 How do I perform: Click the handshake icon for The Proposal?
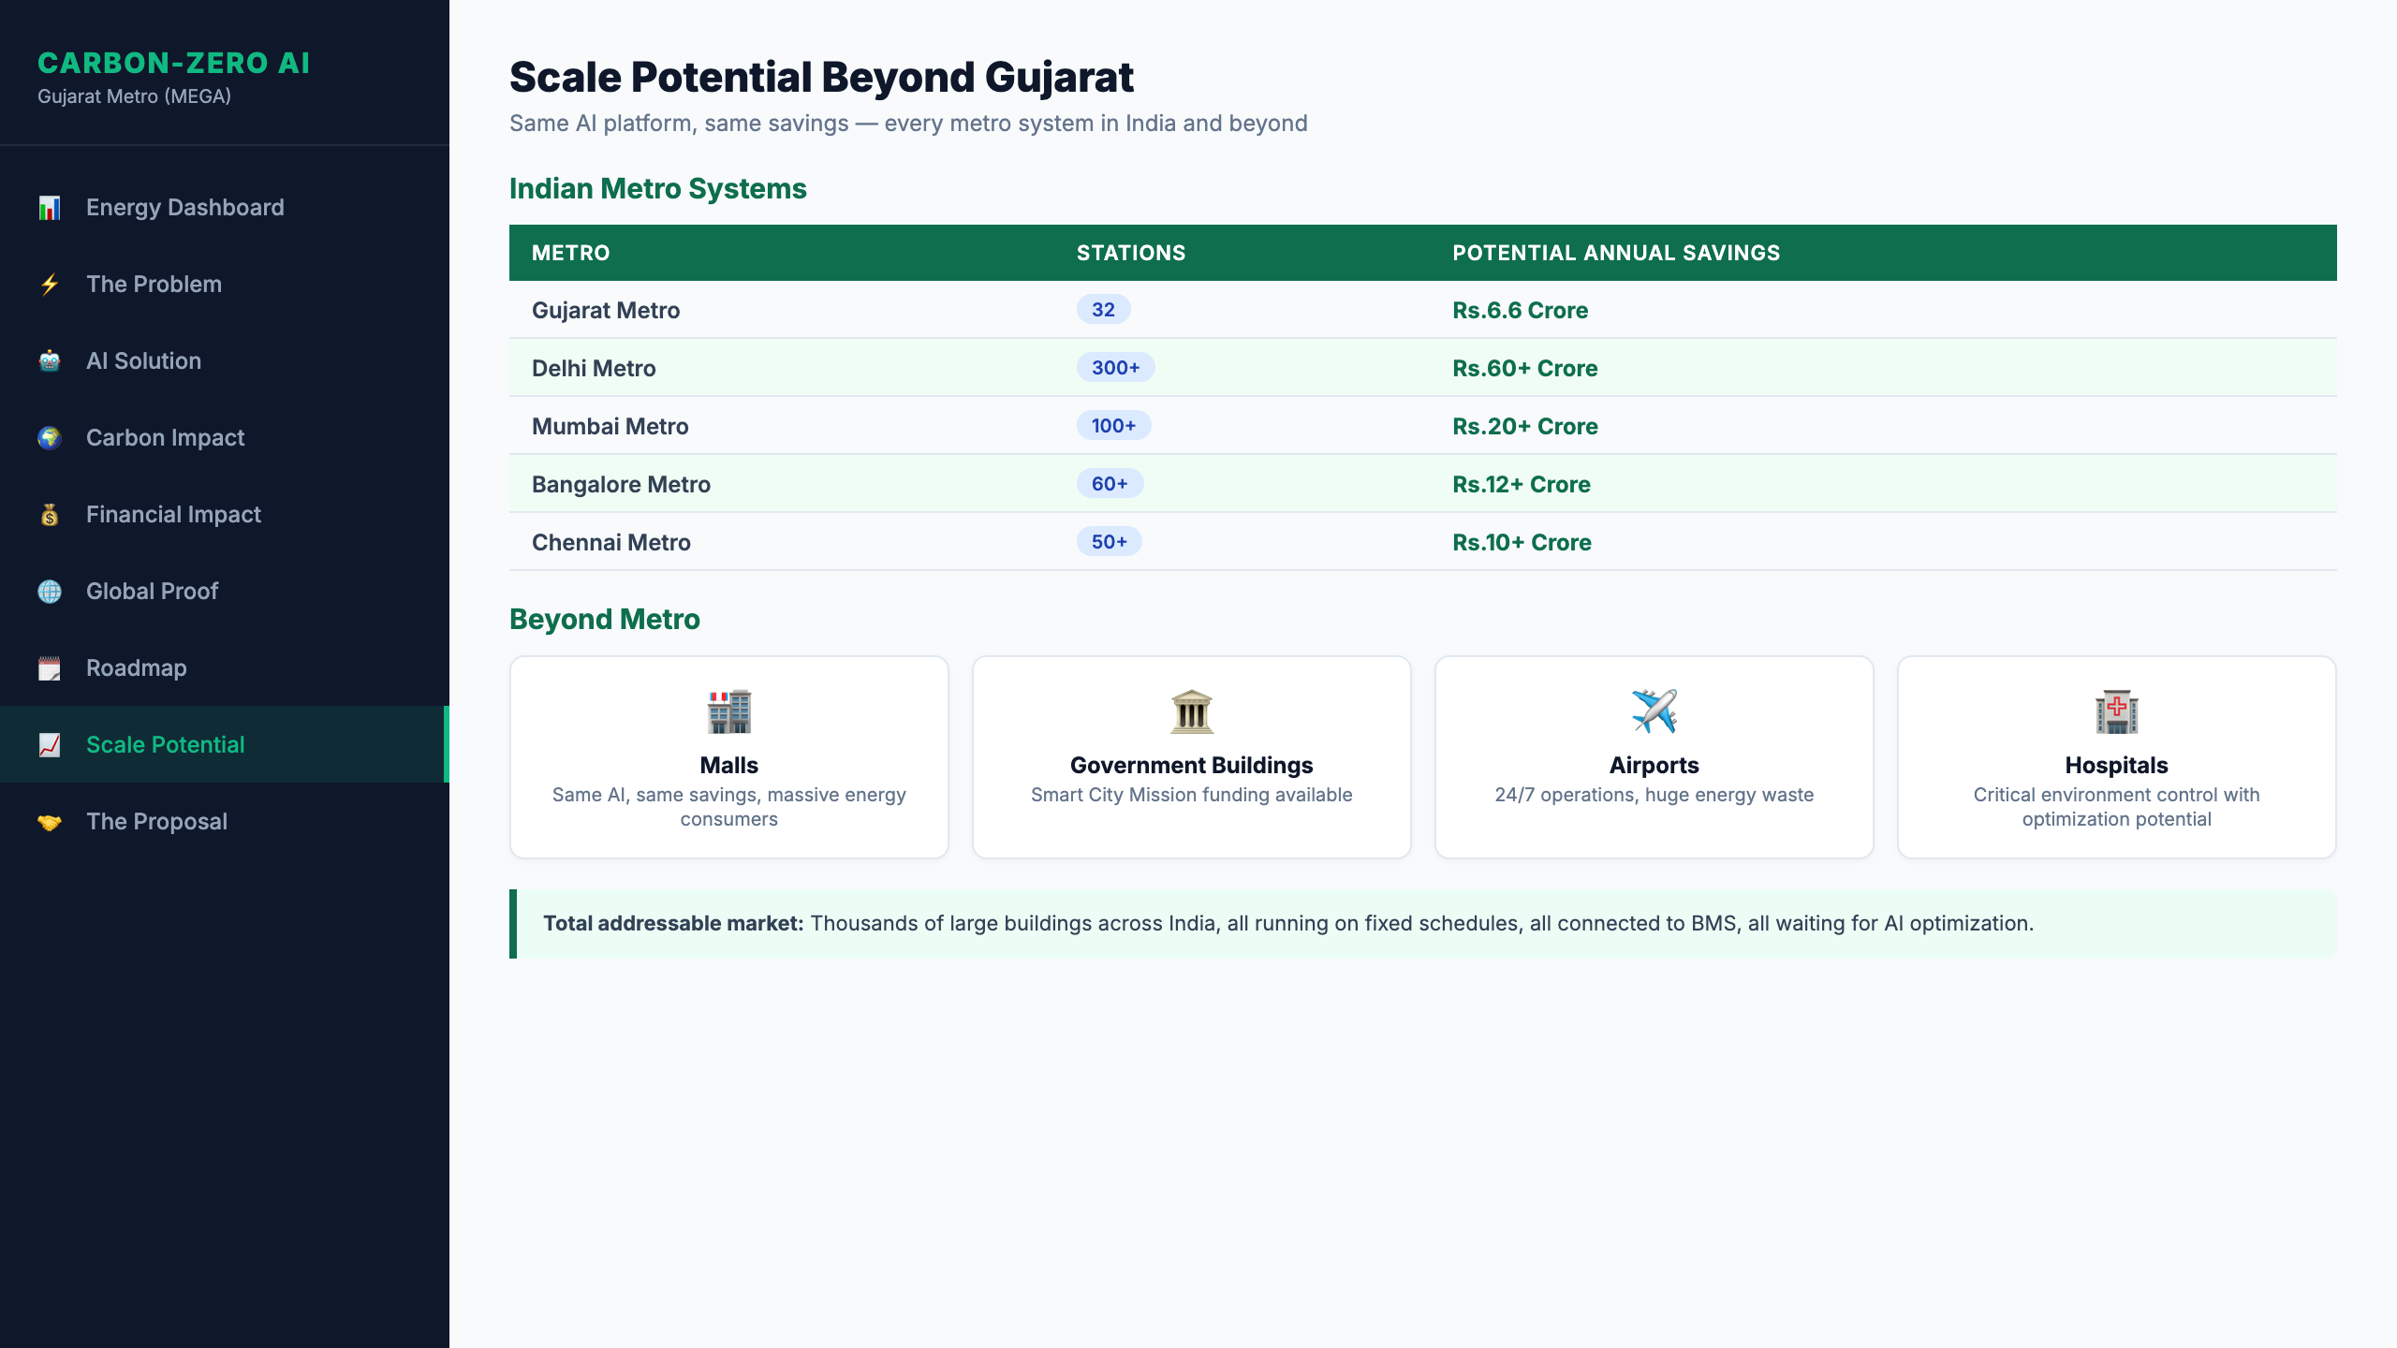click(50, 822)
